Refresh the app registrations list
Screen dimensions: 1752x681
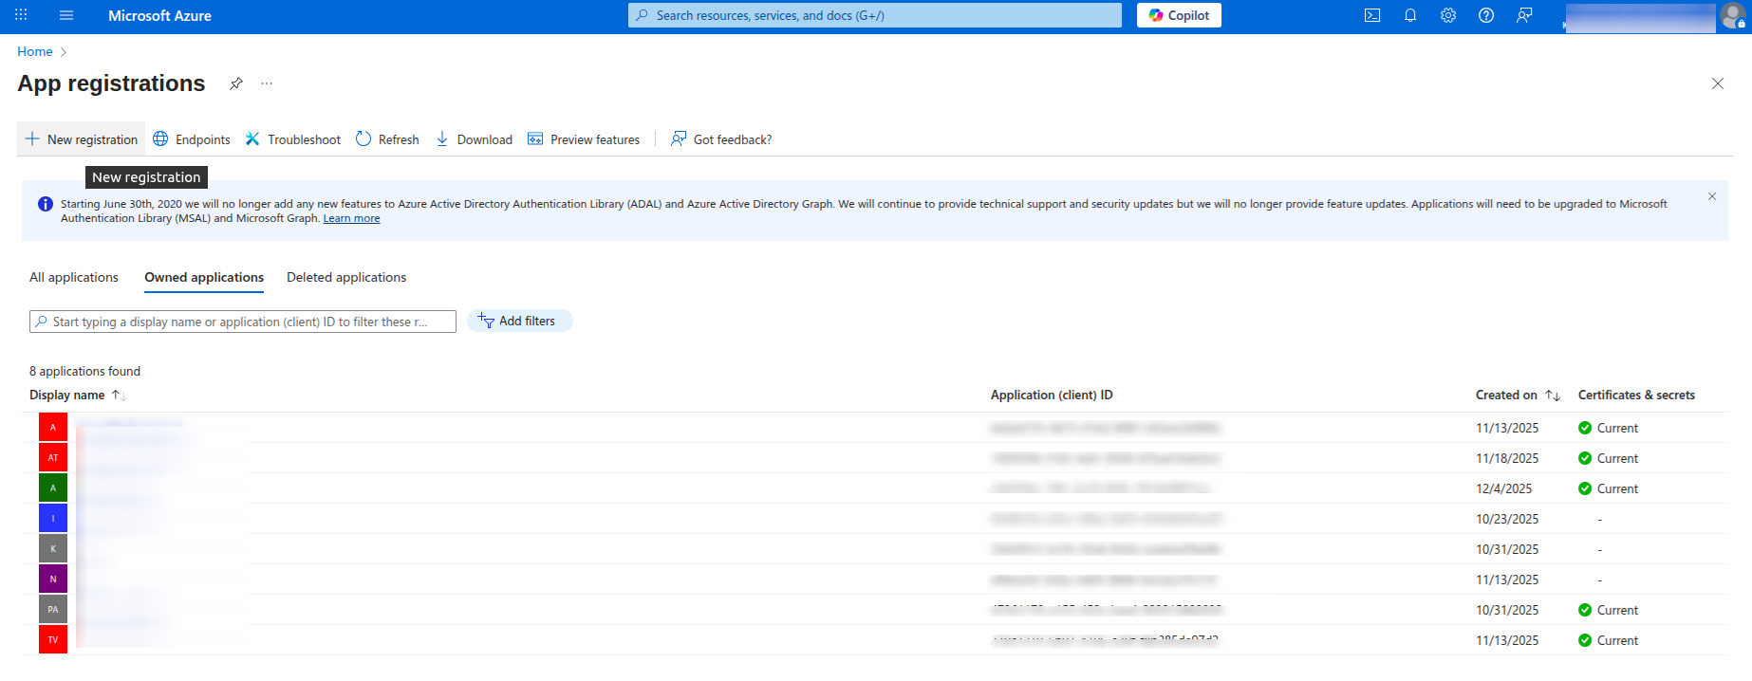click(387, 139)
